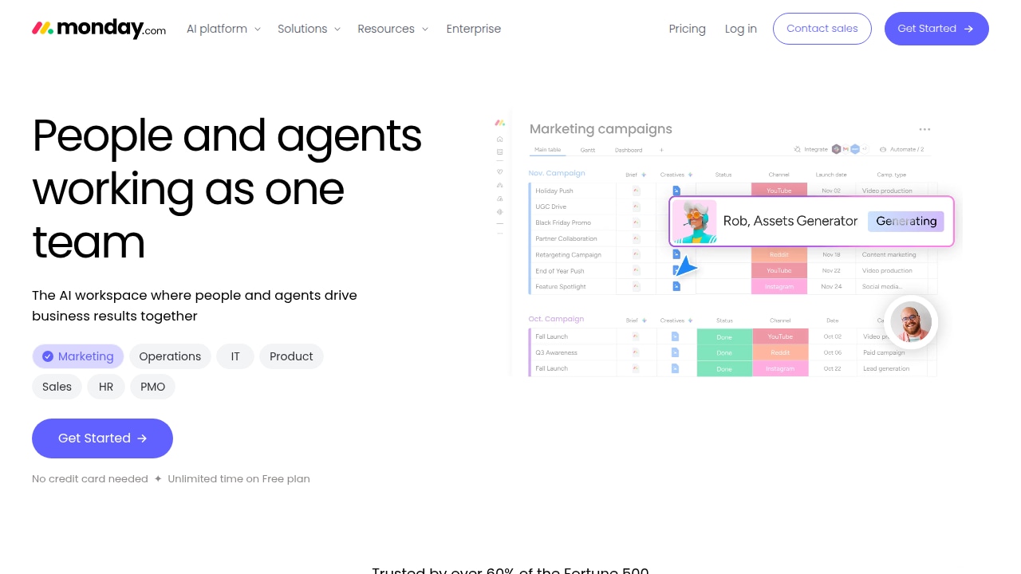This screenshot has width=1021, height=574.
Task: Expand the Solutions dropdown menu
Action: click(x=309, y=29)
